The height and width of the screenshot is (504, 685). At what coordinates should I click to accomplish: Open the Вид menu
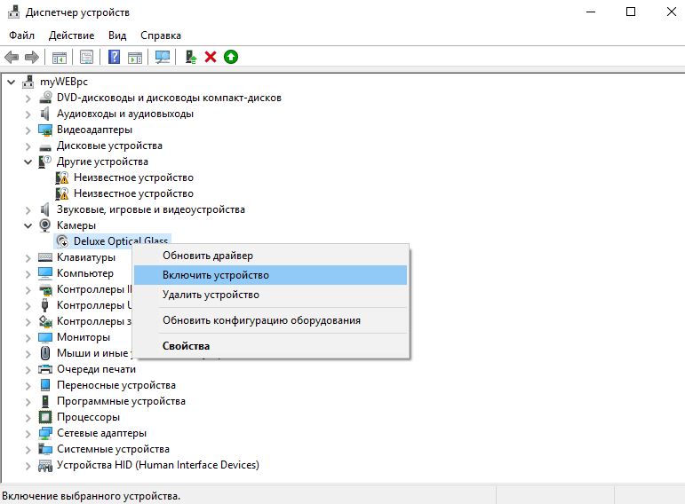[x=117, y=35]
